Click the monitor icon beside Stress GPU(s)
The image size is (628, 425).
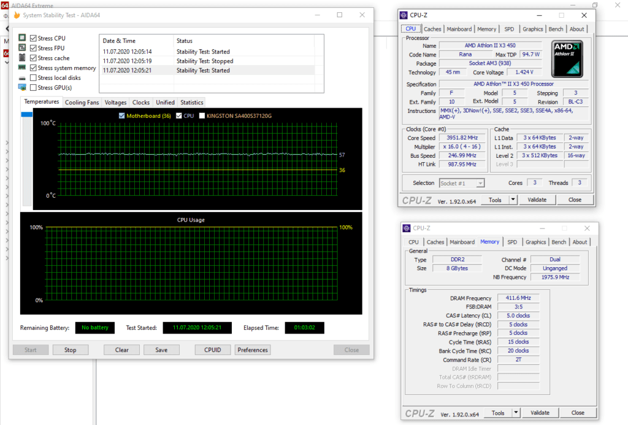point(22,87)
